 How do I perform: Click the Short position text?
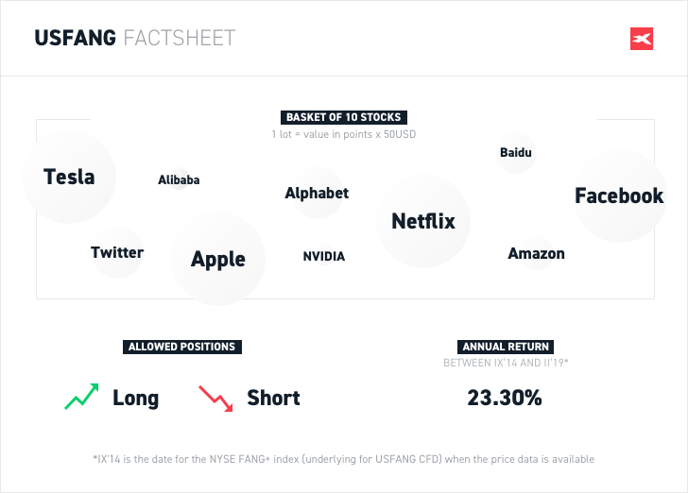pos(273,398)
